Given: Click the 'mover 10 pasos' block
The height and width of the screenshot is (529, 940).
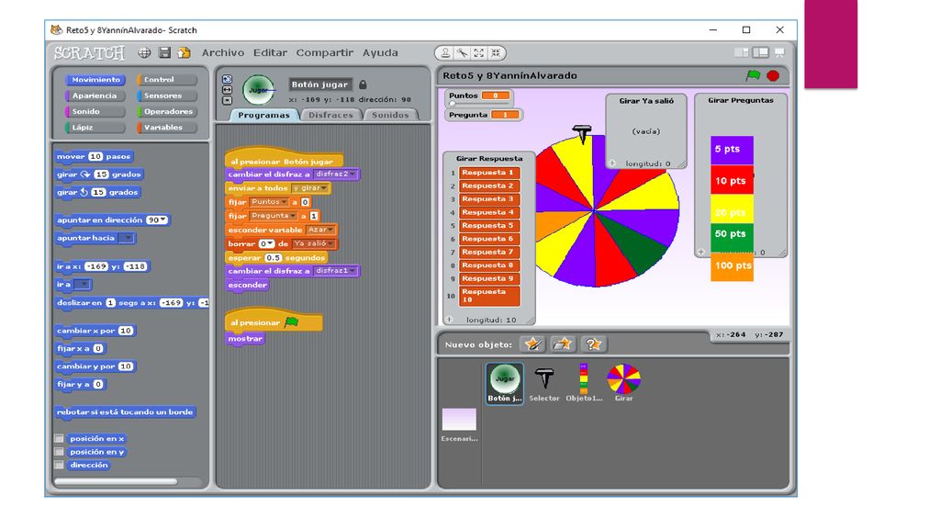Looking at the screenshot, I should point(94,156).
